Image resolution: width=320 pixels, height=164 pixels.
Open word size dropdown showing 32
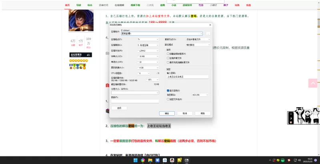pyautogui.click(x=148, y=62)
